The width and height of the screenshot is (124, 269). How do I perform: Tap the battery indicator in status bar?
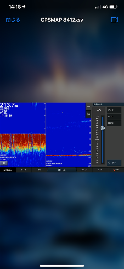coord(113,7)
